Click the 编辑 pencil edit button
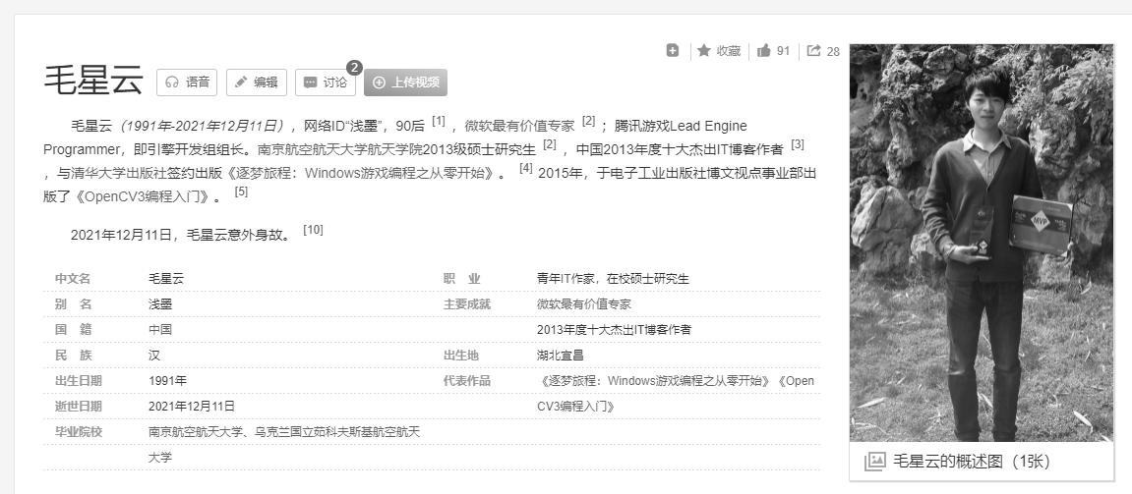The image size is (1132, 494). [256, 82]
